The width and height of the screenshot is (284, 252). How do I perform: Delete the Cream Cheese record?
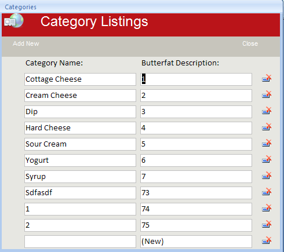tap(267, 94)
